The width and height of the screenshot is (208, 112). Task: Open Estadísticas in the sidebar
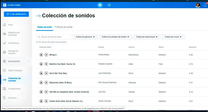13,43
